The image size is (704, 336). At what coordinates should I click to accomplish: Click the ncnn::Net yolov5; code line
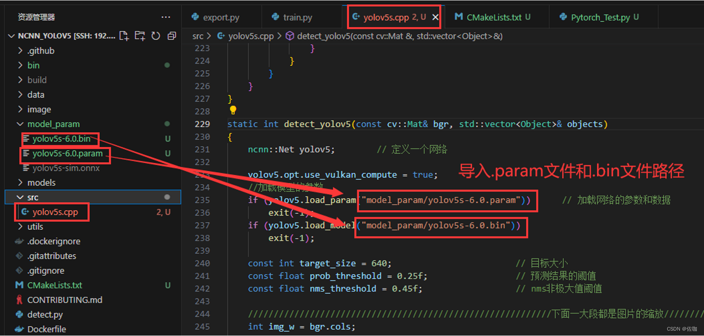tap(291, 149)
